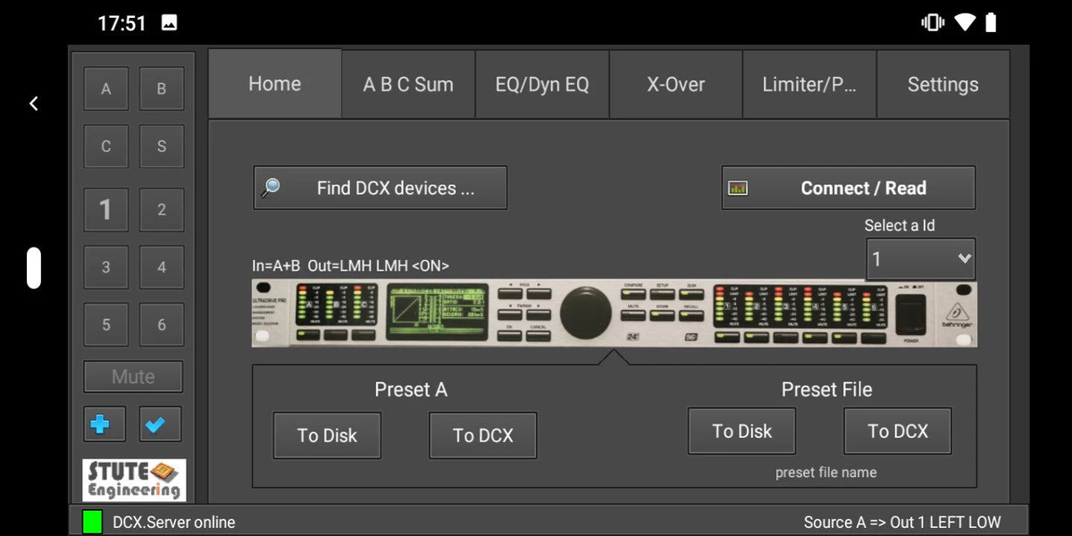Screen dimensions: 1072x536
Task: Select output channel 6
Action: 162,324
